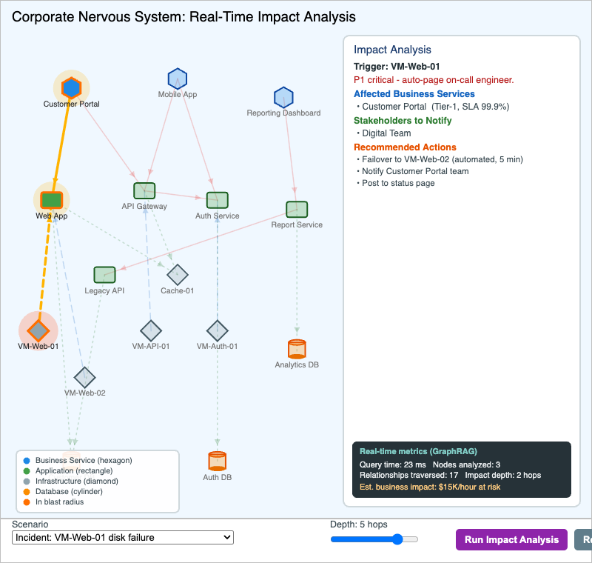Open the Scenario dropdown

click(123, 537)
